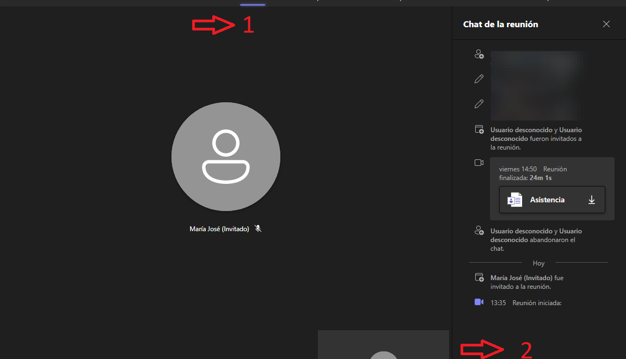Image resolution: width=626 pixels, height=359 pixels.
Task: Click 'María José (Invitado) fue invitado' message
Action: pos(527,282)
